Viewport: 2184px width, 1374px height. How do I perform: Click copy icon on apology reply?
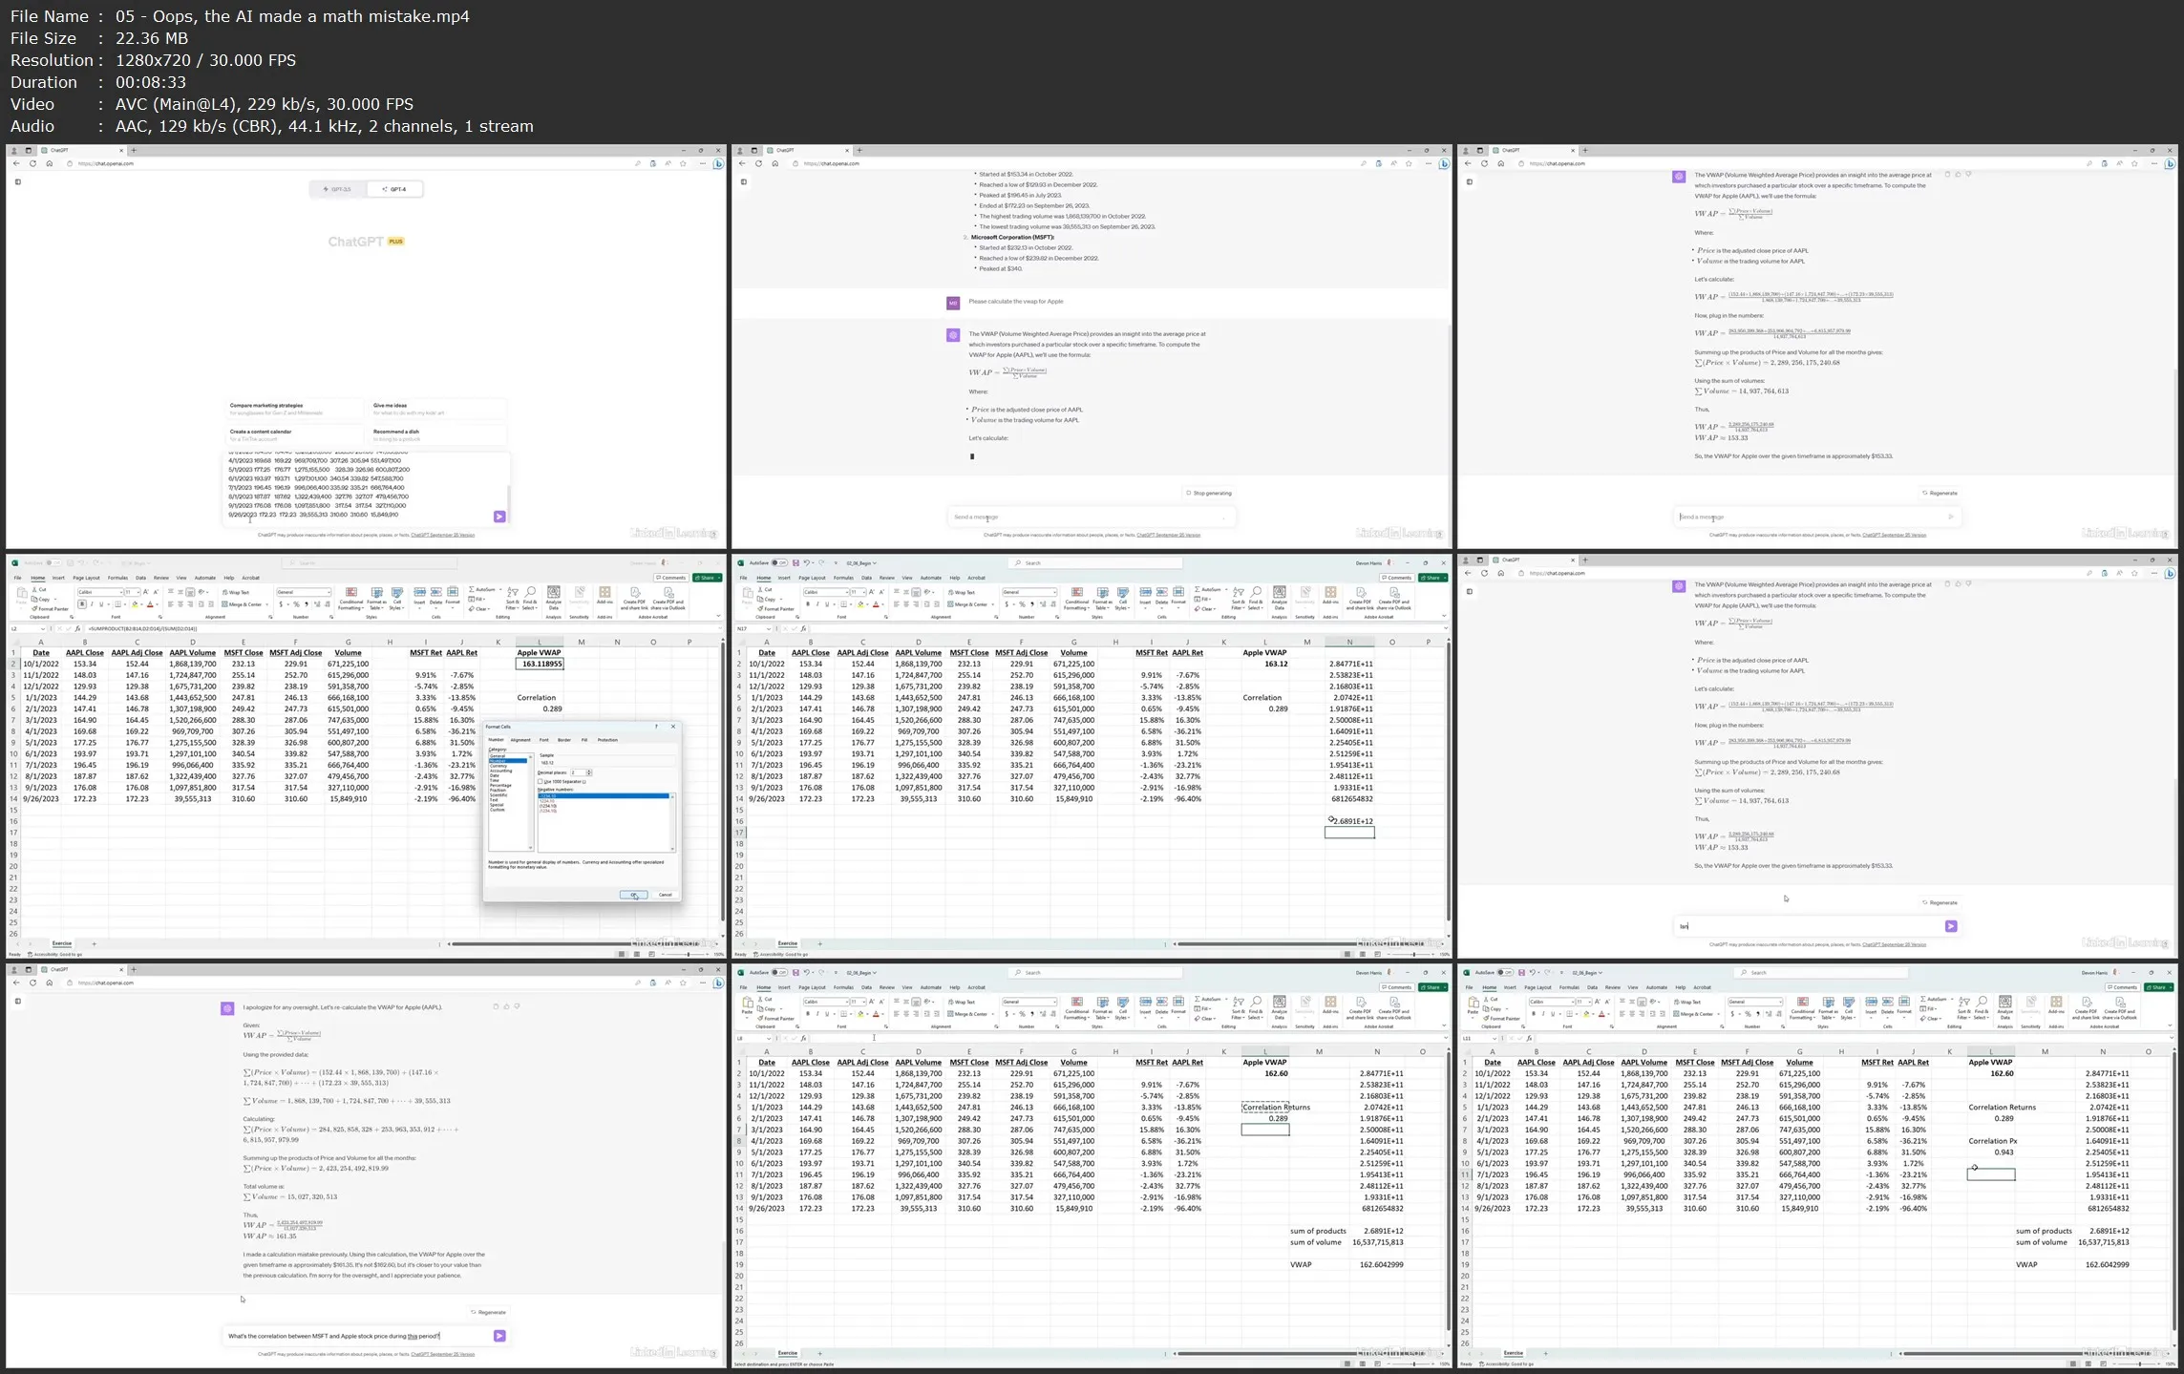[496, 1006]
